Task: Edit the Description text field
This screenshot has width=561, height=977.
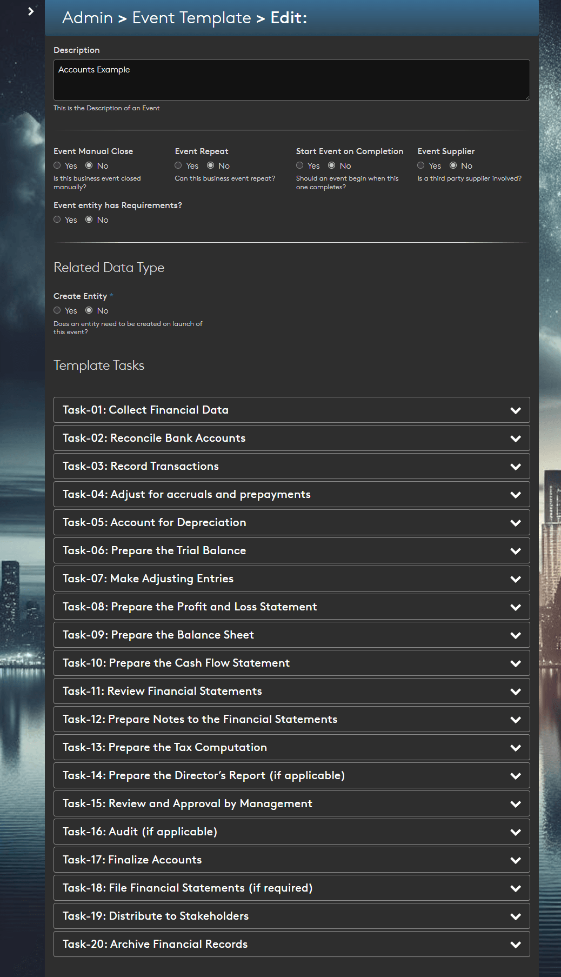Action: coord(291,80)
